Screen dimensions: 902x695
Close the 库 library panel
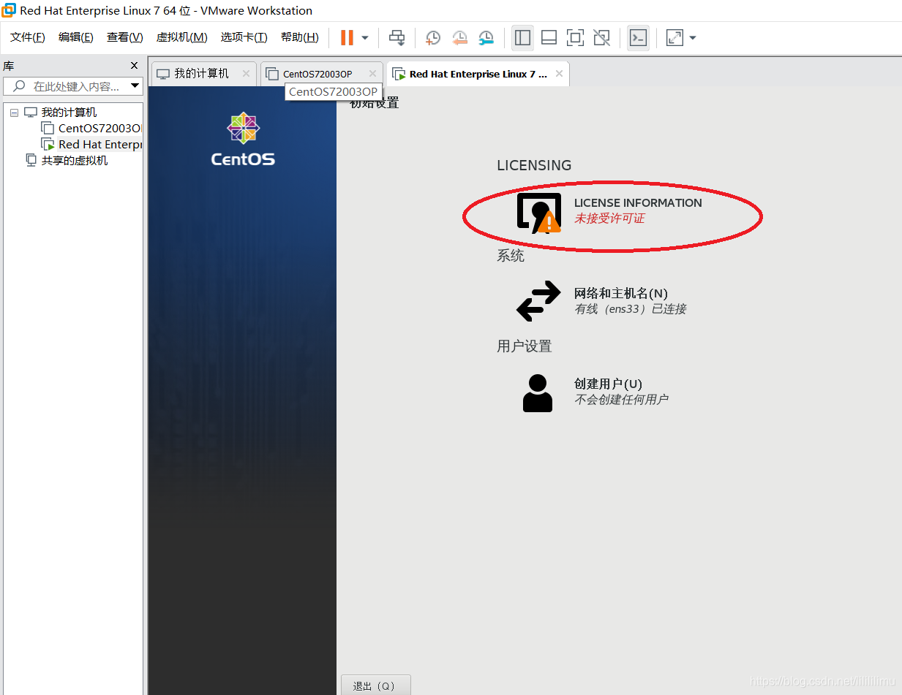tap(134, 66)
